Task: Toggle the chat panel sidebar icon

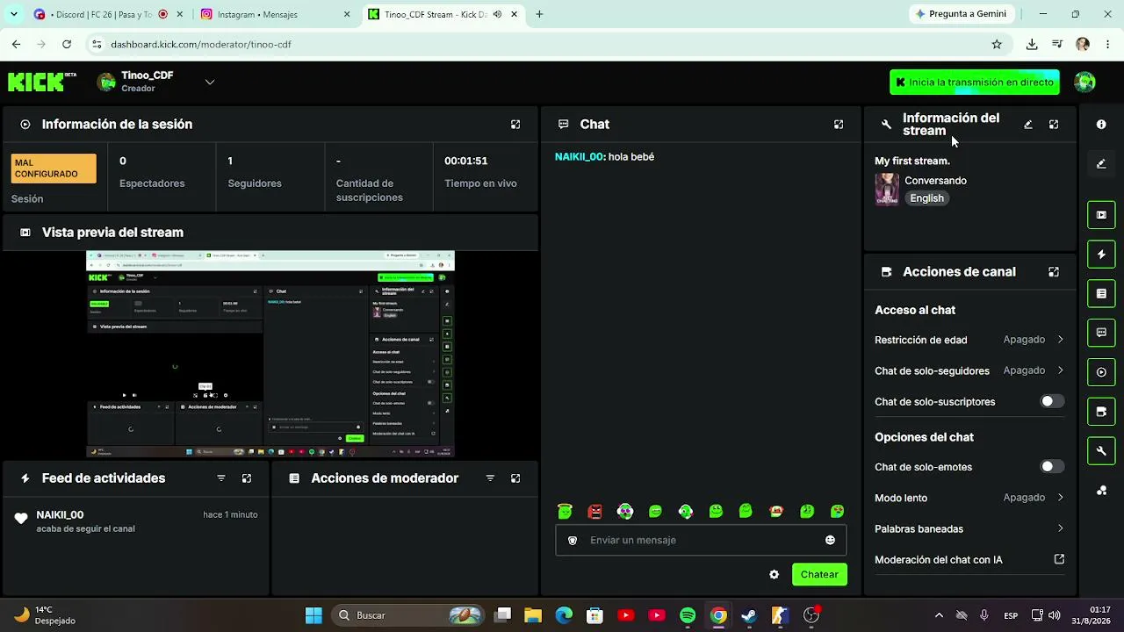Action: (x=1101, y=333)
